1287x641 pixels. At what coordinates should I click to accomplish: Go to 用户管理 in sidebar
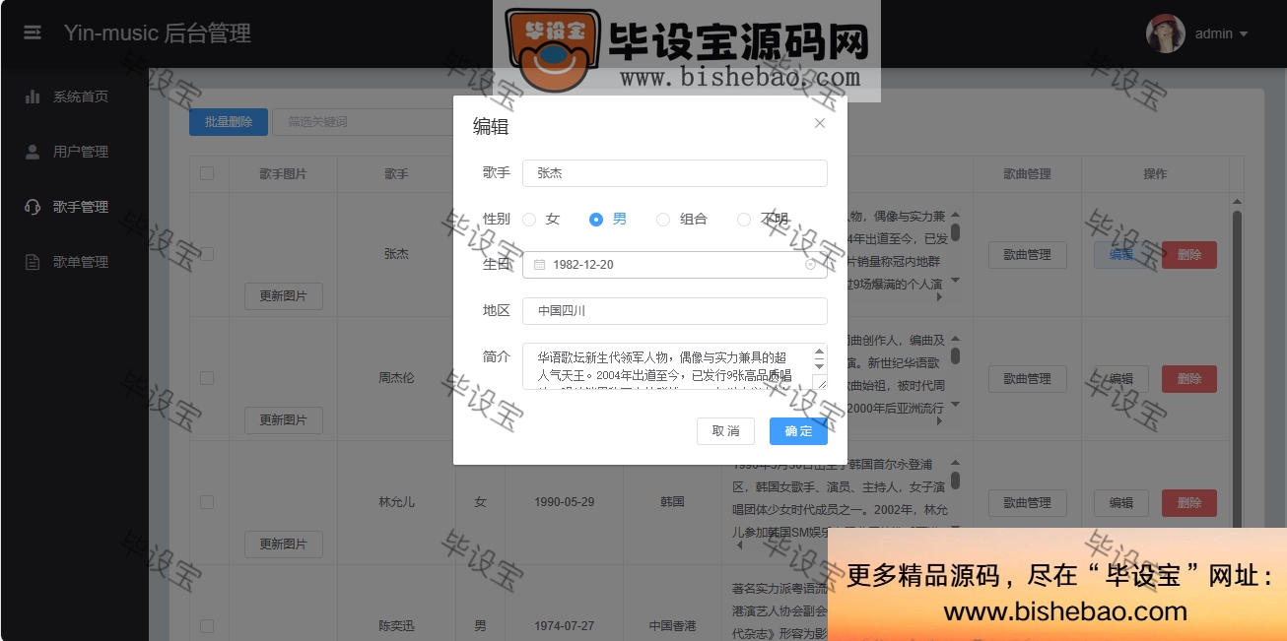(x=74, y=152)
